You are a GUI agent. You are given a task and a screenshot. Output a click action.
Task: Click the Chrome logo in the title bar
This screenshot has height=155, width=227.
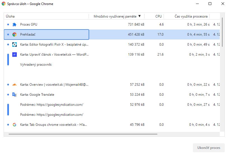tap(3, 4)
